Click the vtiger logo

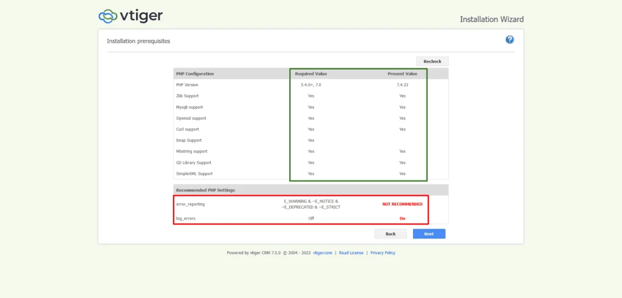pos(131,16)
